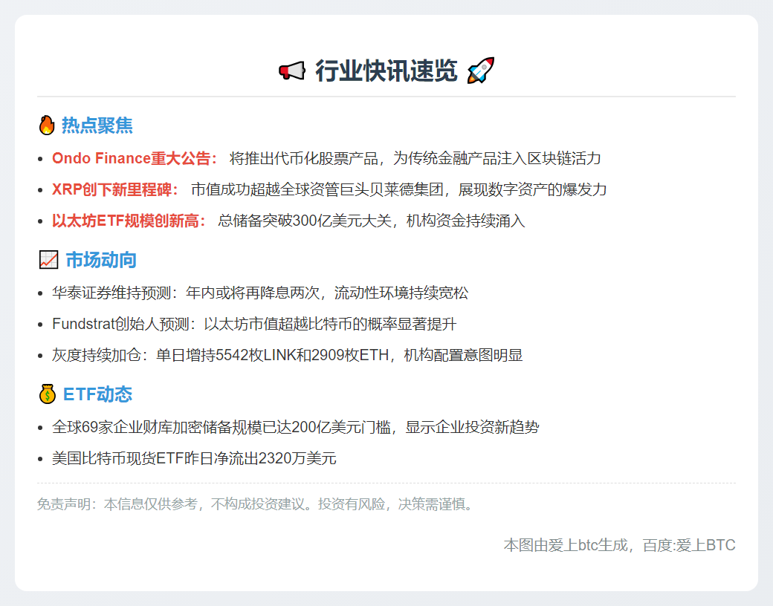Click the 行业快讯速览 title text
The image size is (773, 606).
(386, 71)
